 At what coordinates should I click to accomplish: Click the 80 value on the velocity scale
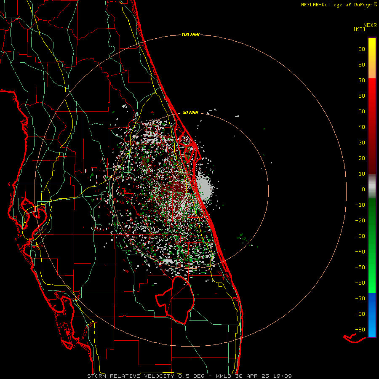pos(362,65)
